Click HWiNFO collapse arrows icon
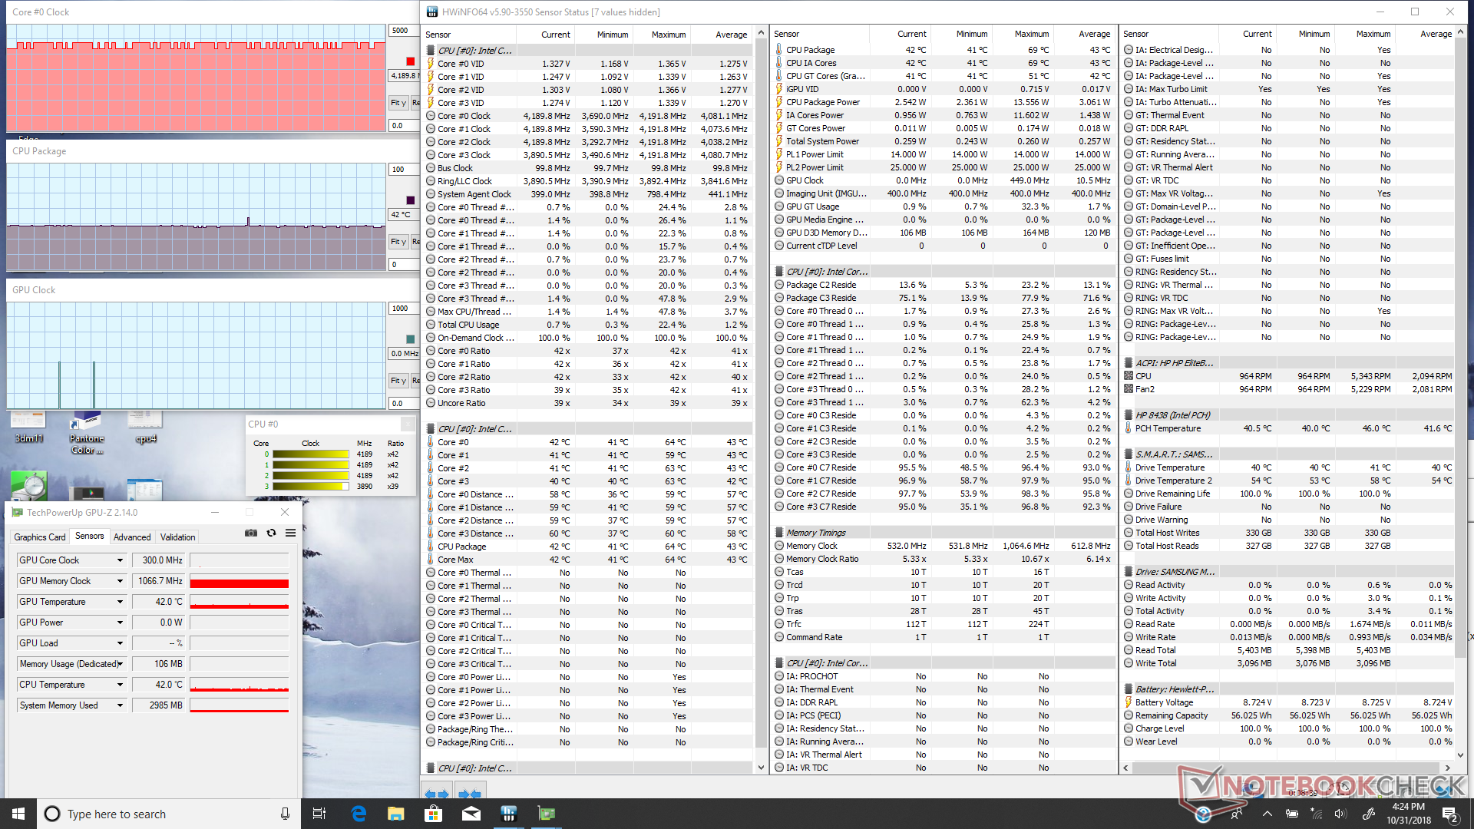This screenshot has height=829, width=1474. [x=469, y=793]
